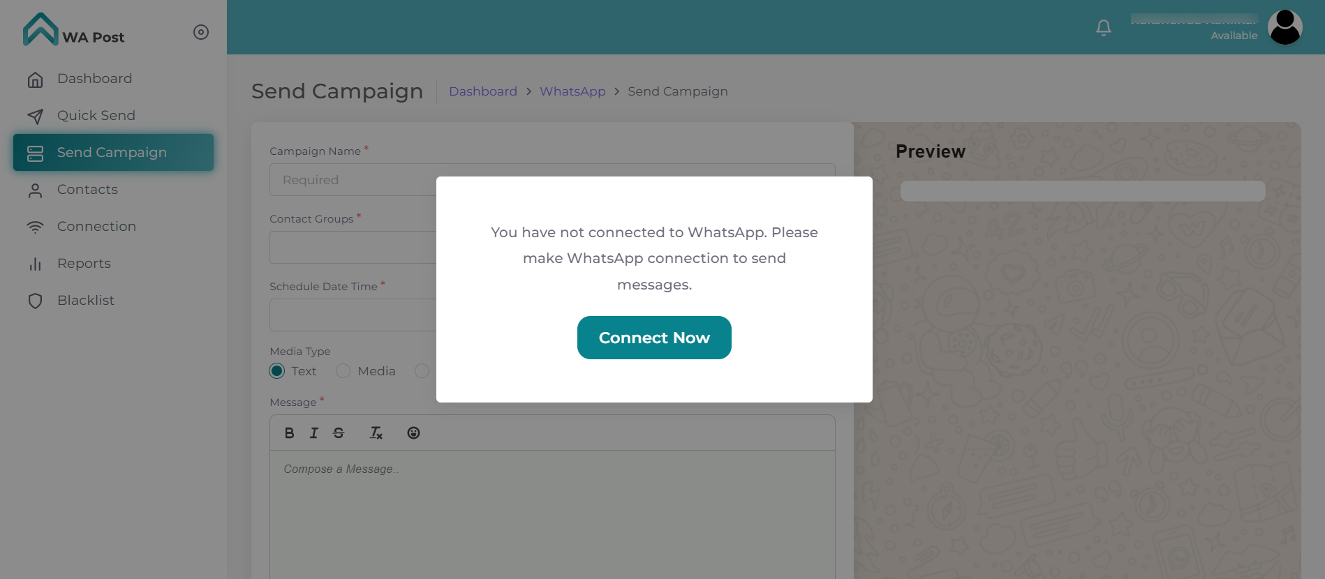Open the emoji picker
Image resolution: width=1325 pixels, height=579 pixels.
tap(413, 433)
